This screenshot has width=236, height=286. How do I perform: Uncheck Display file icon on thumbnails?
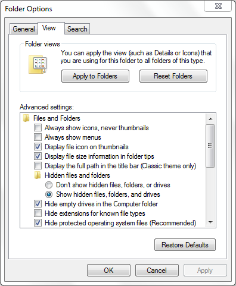[38, 147]
